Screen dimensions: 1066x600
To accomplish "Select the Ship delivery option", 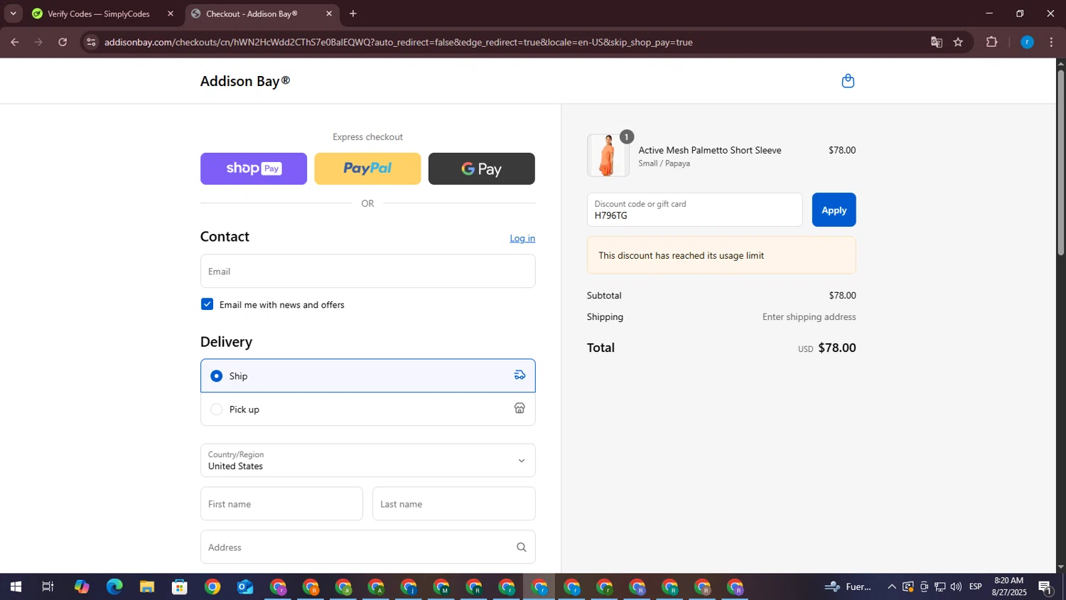I will [x=367, y=375].
